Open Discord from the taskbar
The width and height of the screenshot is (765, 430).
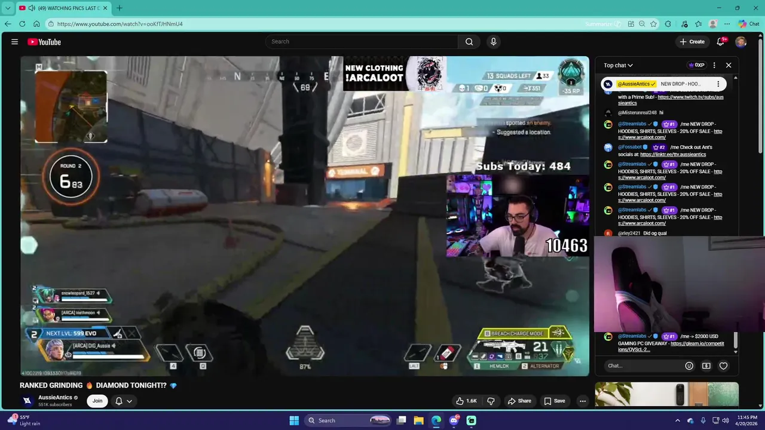pos(454,420)
